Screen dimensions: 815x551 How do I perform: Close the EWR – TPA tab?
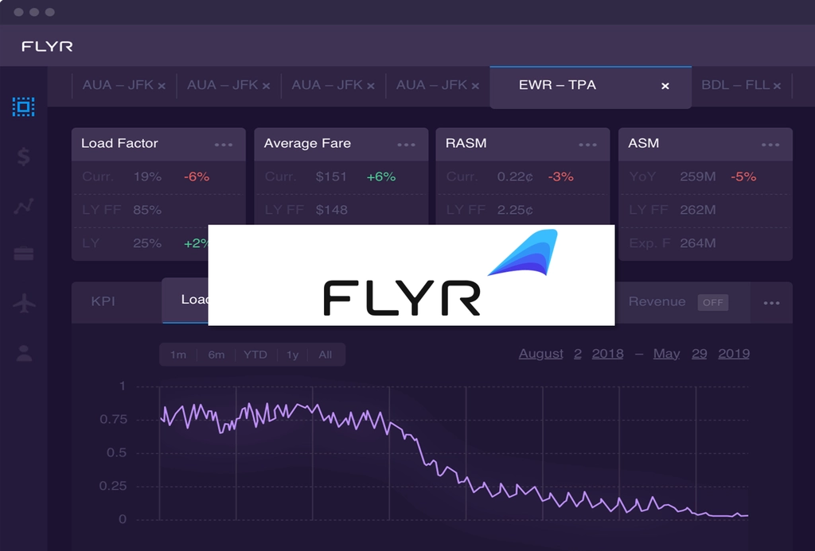665,86
